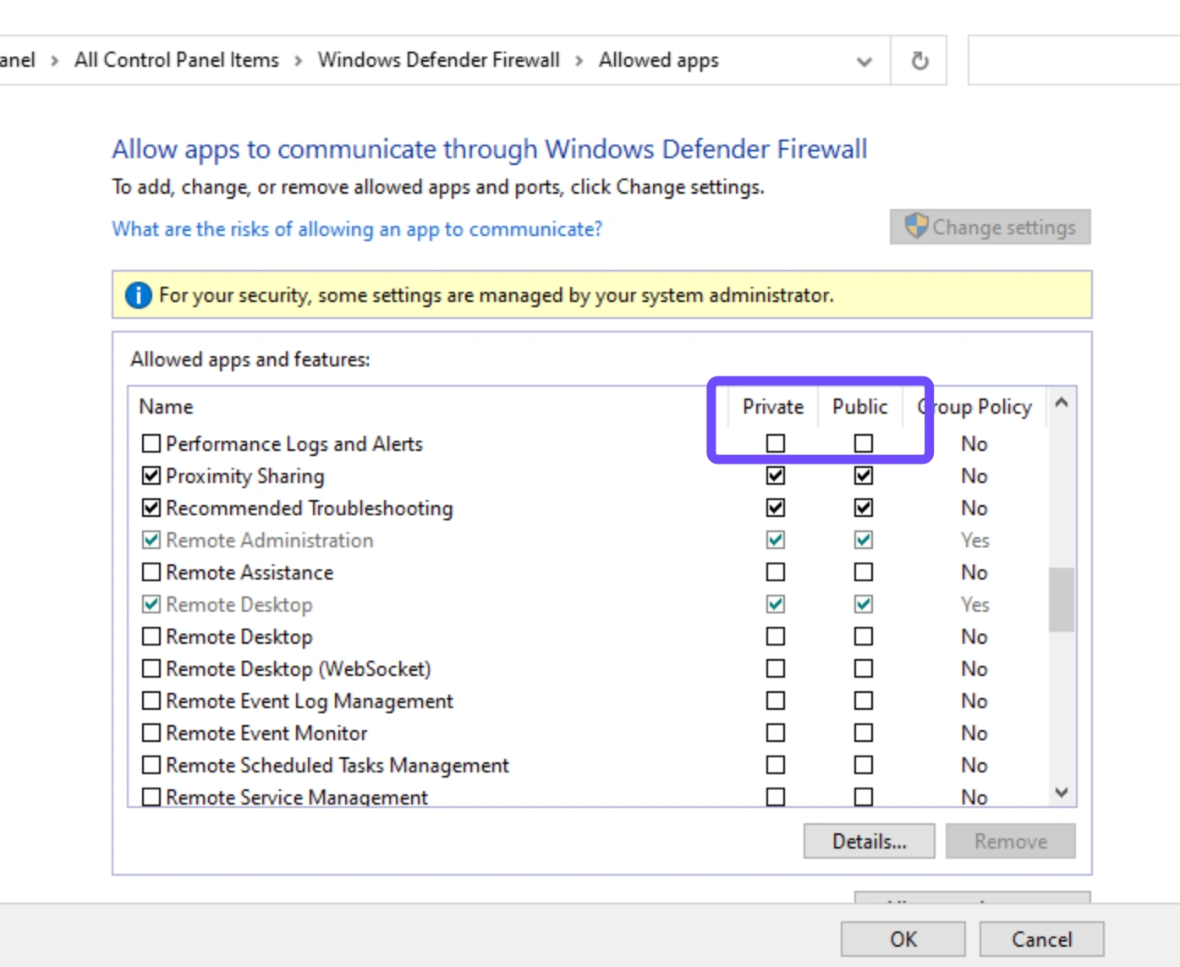Select the "Remote Assistance" row name
The height and width of the screenshot is (967, 1180).
(x=250, y=573)
